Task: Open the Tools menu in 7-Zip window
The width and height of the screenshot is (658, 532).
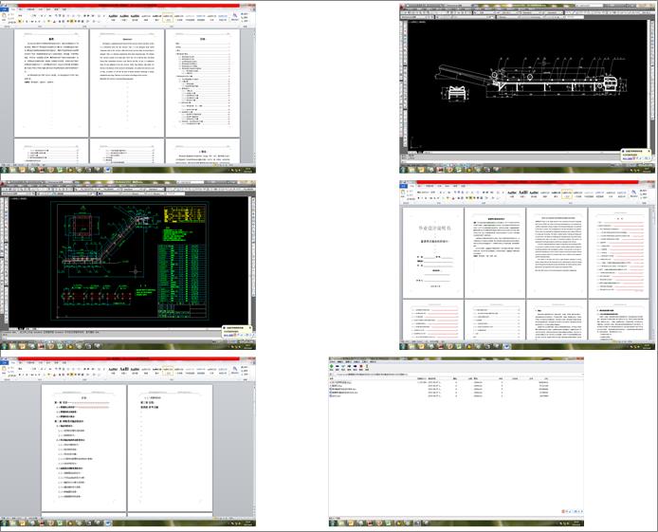Action: [x=365, y=361]
